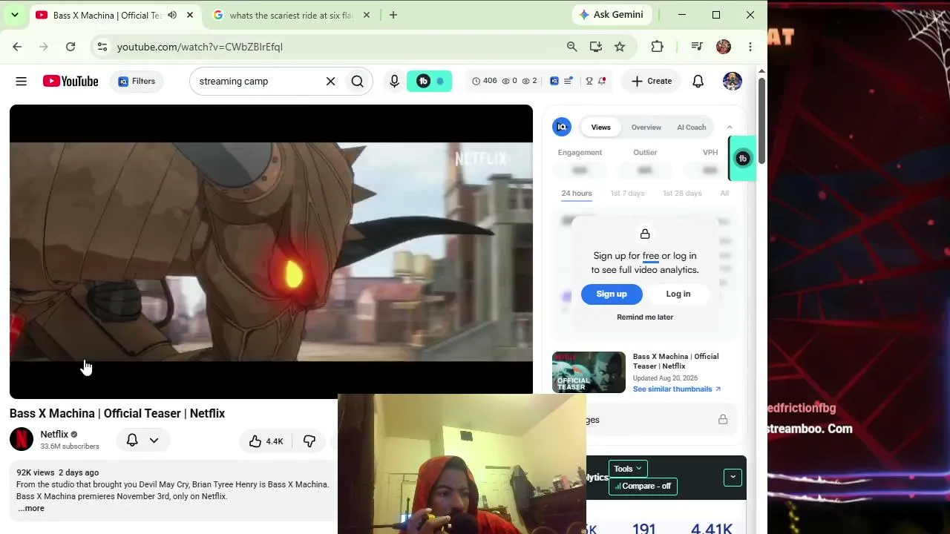Image resolution: width=950 pixels, height=534 pixels.
Task: Click in the streaming camp search field
Action: tap(258, 82)
